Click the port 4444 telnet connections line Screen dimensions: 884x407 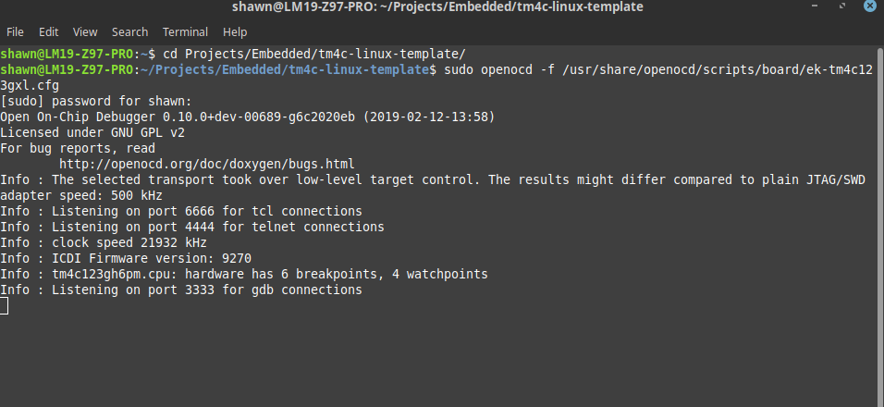(x=191, y=227)
